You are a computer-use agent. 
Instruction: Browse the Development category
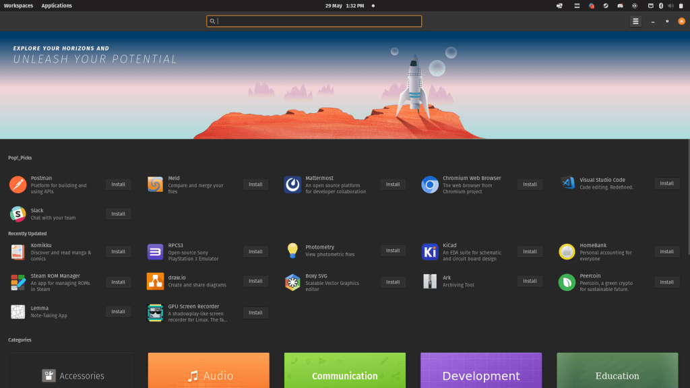point(481,370)
